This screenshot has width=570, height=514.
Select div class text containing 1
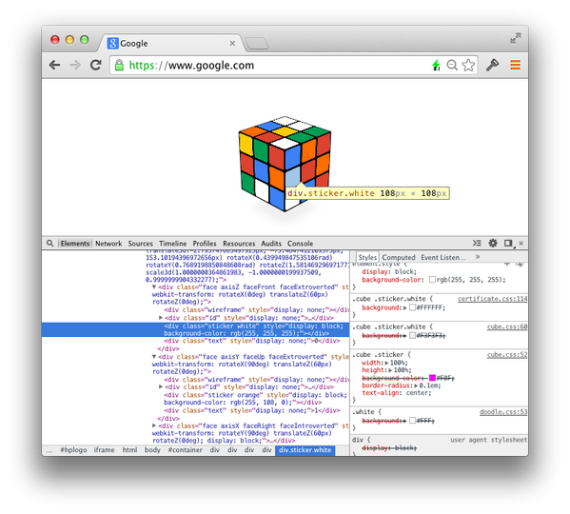pyautogui.click(x=251, y=410)
